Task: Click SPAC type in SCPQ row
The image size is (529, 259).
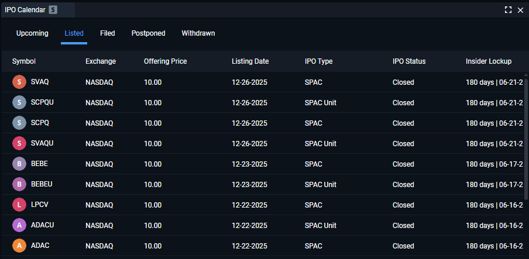Action: coord(314,123)
